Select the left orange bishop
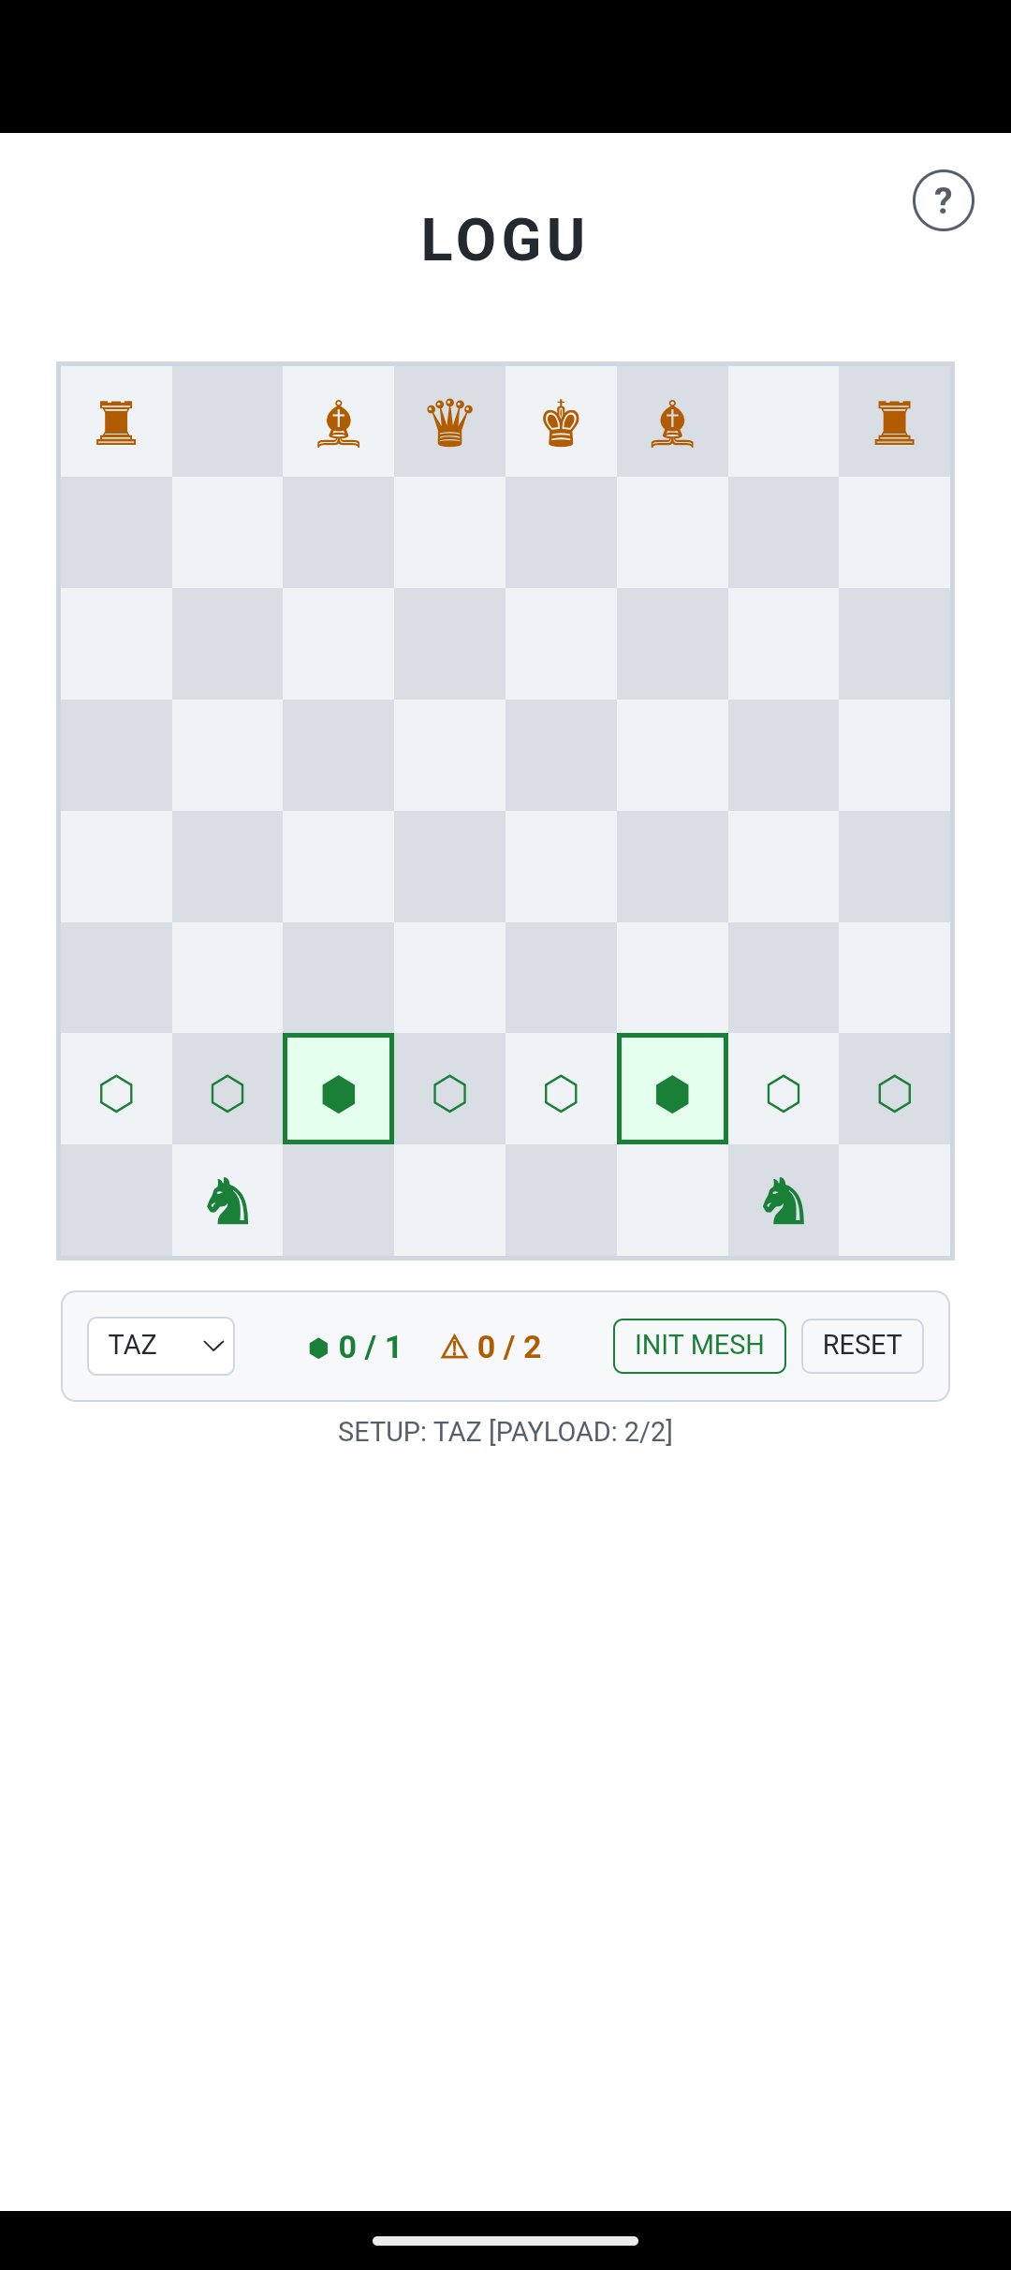1011x2270 pixels. point(338,423)
